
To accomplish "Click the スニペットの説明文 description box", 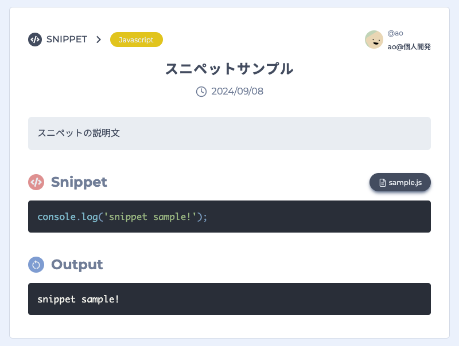I will [x=229, y=133].
